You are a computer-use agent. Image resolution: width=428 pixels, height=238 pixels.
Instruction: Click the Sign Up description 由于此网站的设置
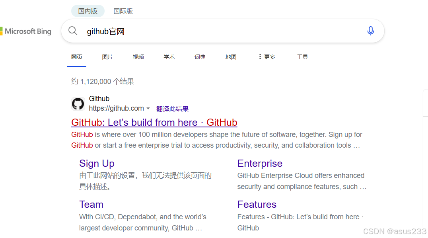click(x=146, y=181)
